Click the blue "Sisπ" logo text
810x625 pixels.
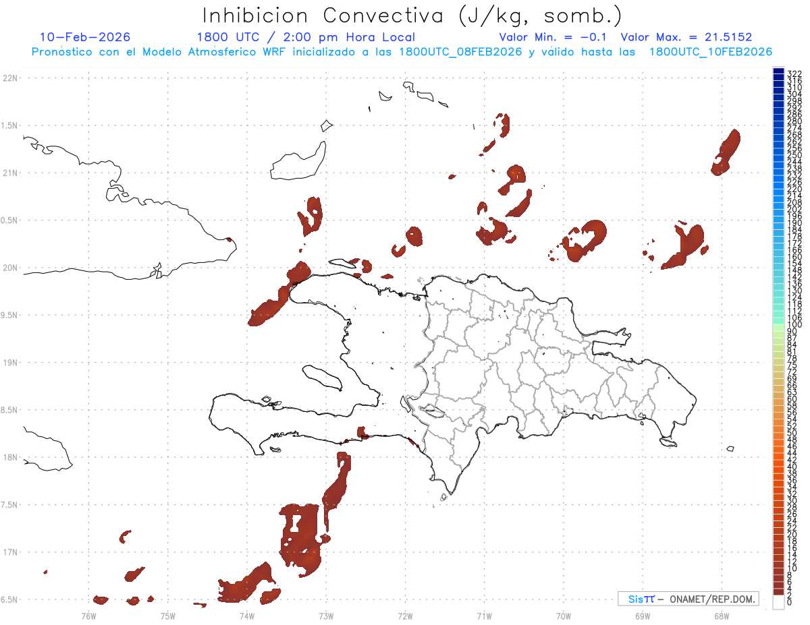641,599
